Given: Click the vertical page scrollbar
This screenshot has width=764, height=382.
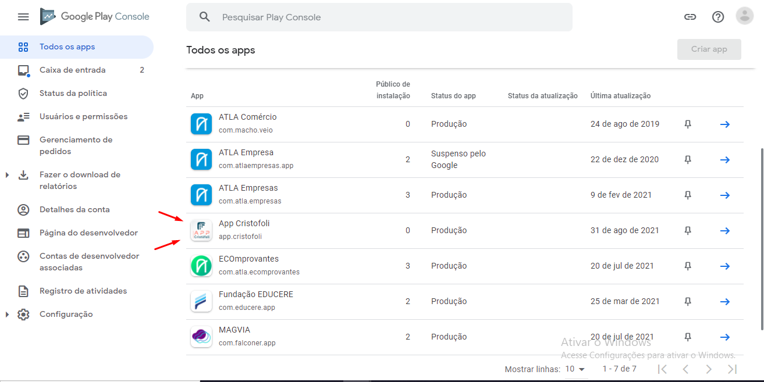Looking at the screenshot, I should tap(761, 238).
